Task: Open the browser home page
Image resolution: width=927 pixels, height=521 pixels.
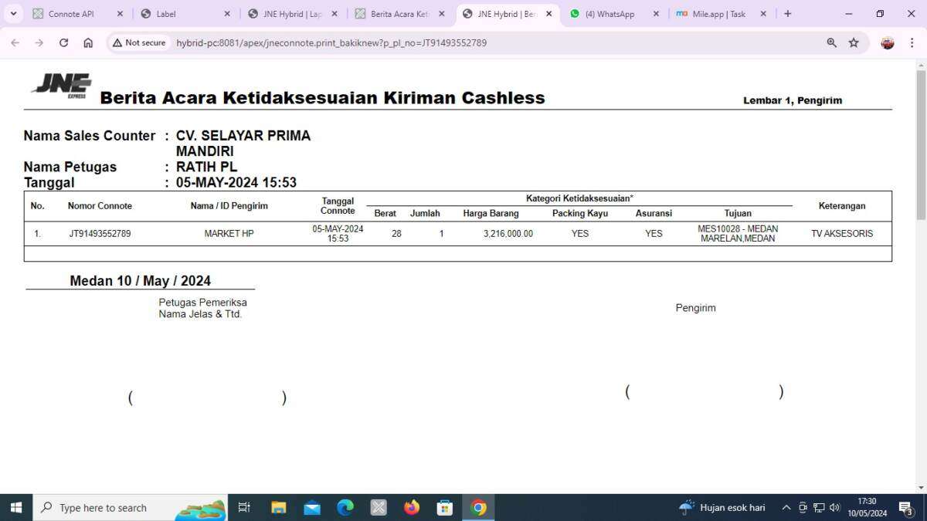Action: pyautogui.click(x=88, y=43)
